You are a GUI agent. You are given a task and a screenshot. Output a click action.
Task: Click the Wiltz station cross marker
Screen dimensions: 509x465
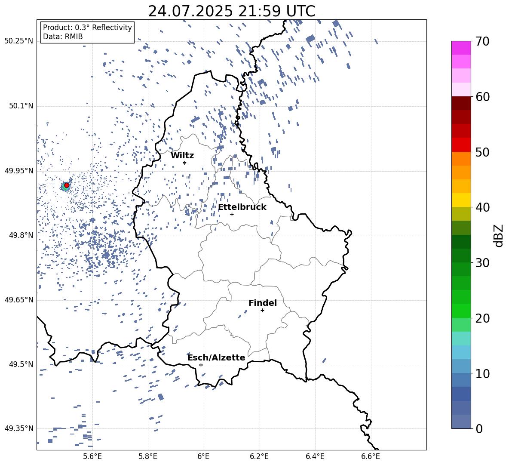point(185,163)
